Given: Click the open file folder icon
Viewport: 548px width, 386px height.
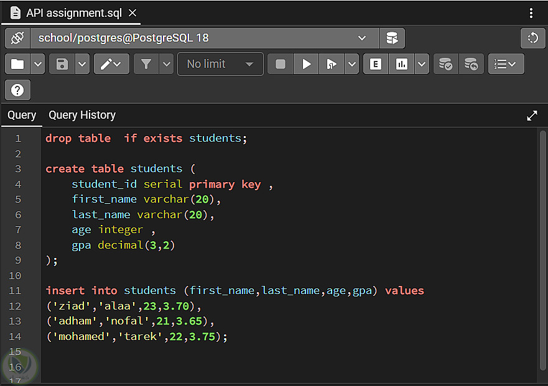Looking at the screenshot, I should [x=17, y=64].
